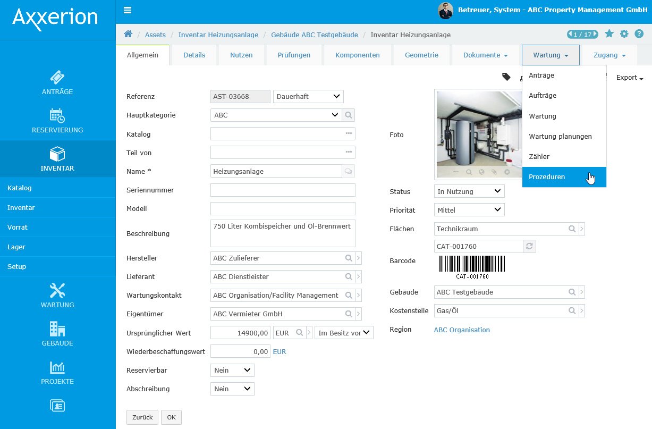The image size is (652, 429).
Task: Open Vorrat item in sidebar submenu
Action: (x=57, y=227)
